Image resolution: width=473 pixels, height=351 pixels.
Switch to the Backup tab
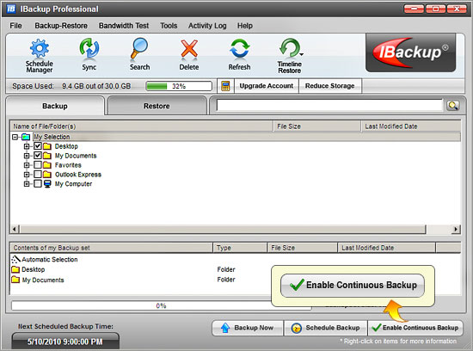[55, 106]
